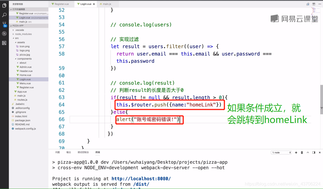Open the Search activity bar icon

[4, 15]
